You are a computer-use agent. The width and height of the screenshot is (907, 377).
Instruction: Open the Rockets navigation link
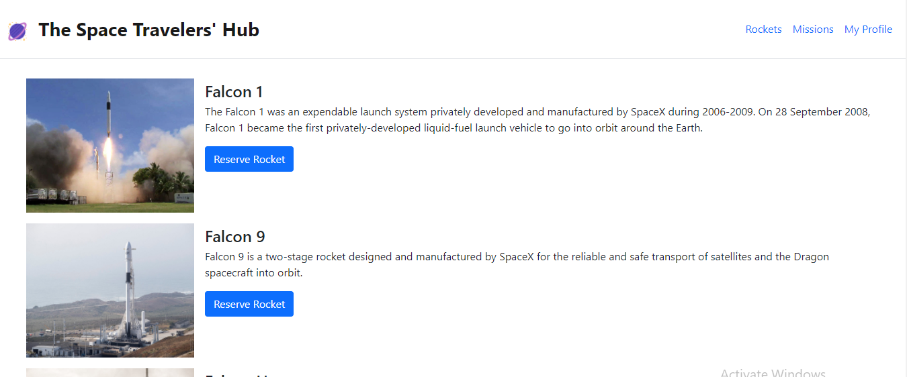pos(763,30)
